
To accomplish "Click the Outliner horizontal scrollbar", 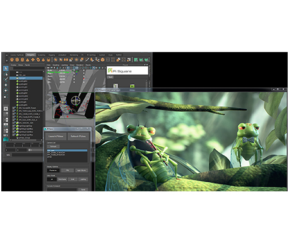I will 26,140.
